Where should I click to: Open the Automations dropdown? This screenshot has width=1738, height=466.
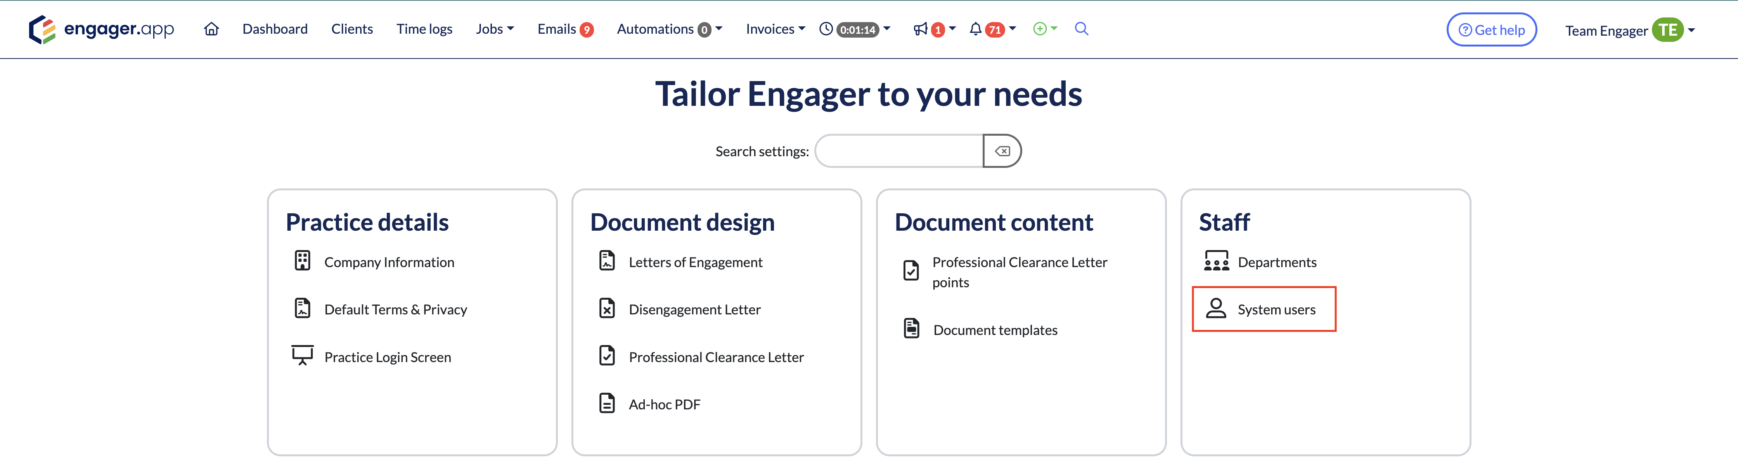[x=668, y=29]
